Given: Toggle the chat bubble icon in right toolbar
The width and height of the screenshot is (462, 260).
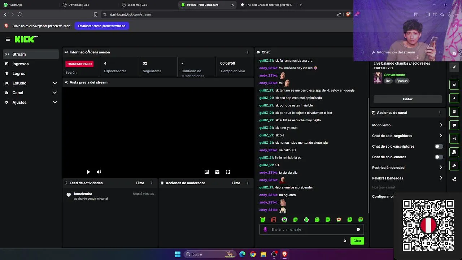Looking at the screenshot, I should (x=454, y=125).
